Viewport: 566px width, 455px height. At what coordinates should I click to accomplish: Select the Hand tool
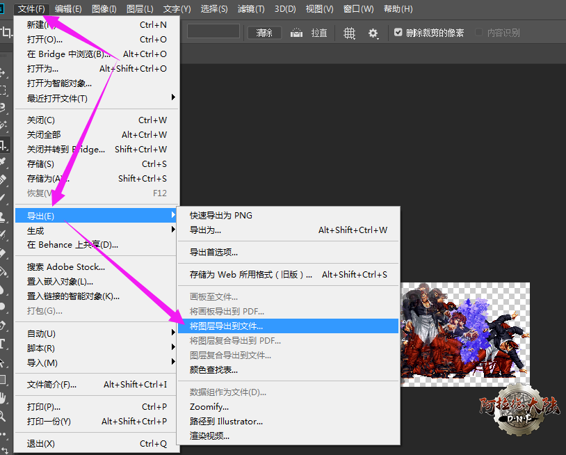[x=4, y=398]
